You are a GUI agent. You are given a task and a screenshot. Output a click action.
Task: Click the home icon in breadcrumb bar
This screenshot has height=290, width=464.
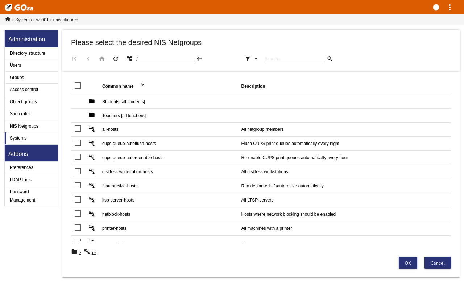[8, 20]
